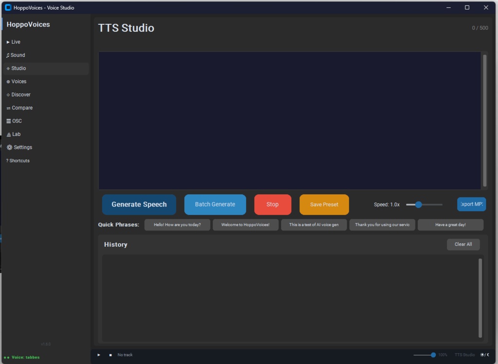Click the History list scrollbar
This screenshot has height=364, width=498.
(480, 298)
